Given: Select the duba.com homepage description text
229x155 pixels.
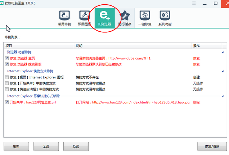Looking at the screenshot, I should [113, 58].
